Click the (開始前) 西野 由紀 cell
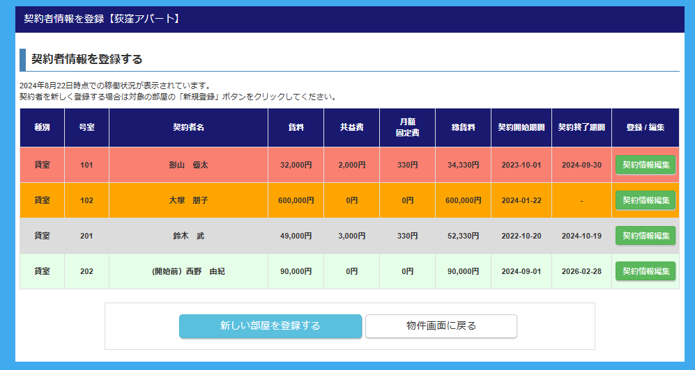The image size is (695, 370). [x=188, y=271]
